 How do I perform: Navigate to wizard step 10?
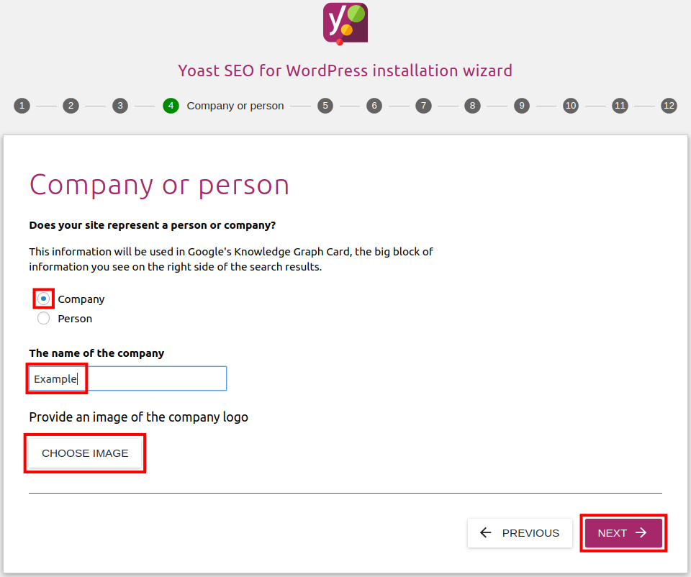571,106
